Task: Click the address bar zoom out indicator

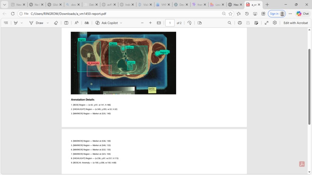Action: [224, 14]
